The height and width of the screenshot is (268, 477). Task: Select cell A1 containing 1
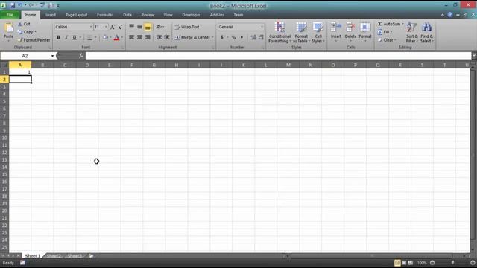[x=20, y=72]
